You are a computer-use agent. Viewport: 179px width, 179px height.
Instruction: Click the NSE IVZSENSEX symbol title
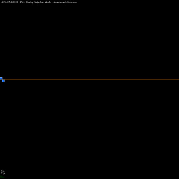pos(10,2)
